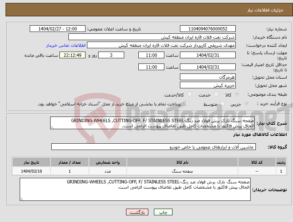Click the شرح کلی نیاز label
293x222 pixels.
point(271,123)
